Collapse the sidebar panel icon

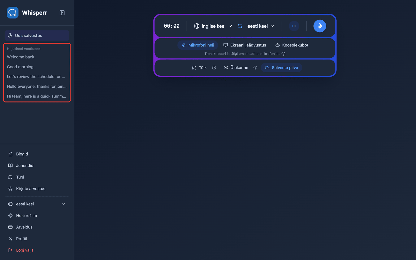tap(62, 13)
